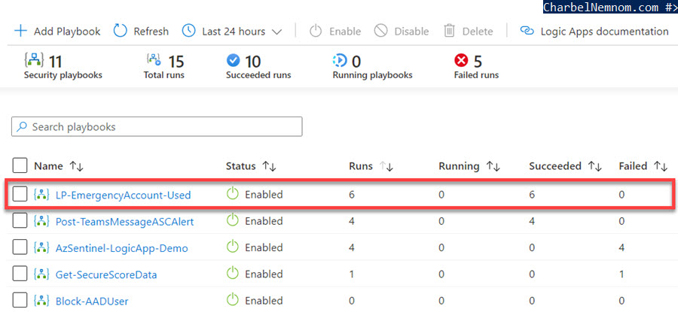Check the Get-SecureScoreData row checkbox
Screen dimensions: 678x312
(x=20, y=274)
